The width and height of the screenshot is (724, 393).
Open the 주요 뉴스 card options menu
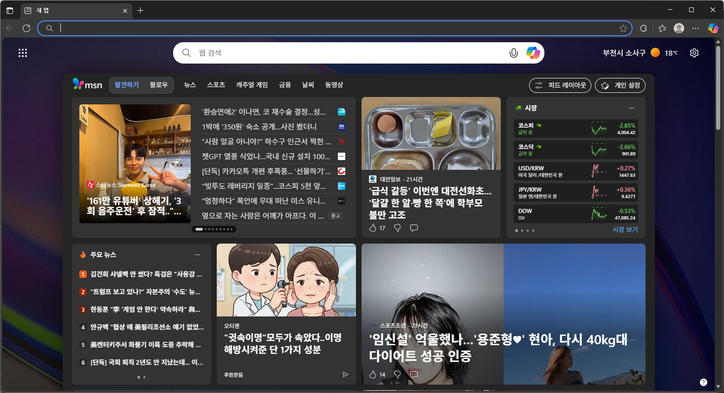(197, 254)
